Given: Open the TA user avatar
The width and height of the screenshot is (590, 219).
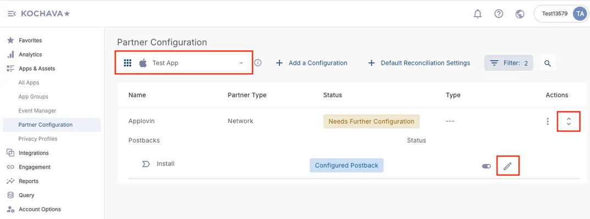Looking at the screenshot, I should [x=580, y=14].
